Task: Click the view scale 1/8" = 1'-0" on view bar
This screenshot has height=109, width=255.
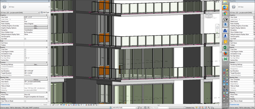Action: (55, 105)
